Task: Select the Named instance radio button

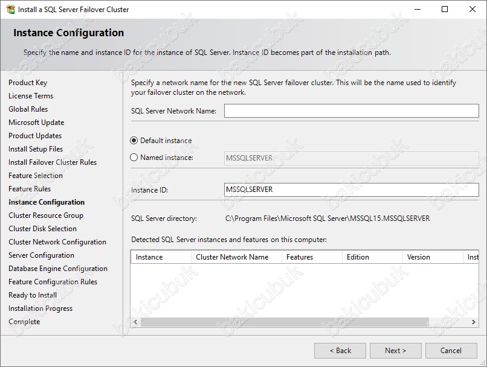Action: [x=134, y=158]
